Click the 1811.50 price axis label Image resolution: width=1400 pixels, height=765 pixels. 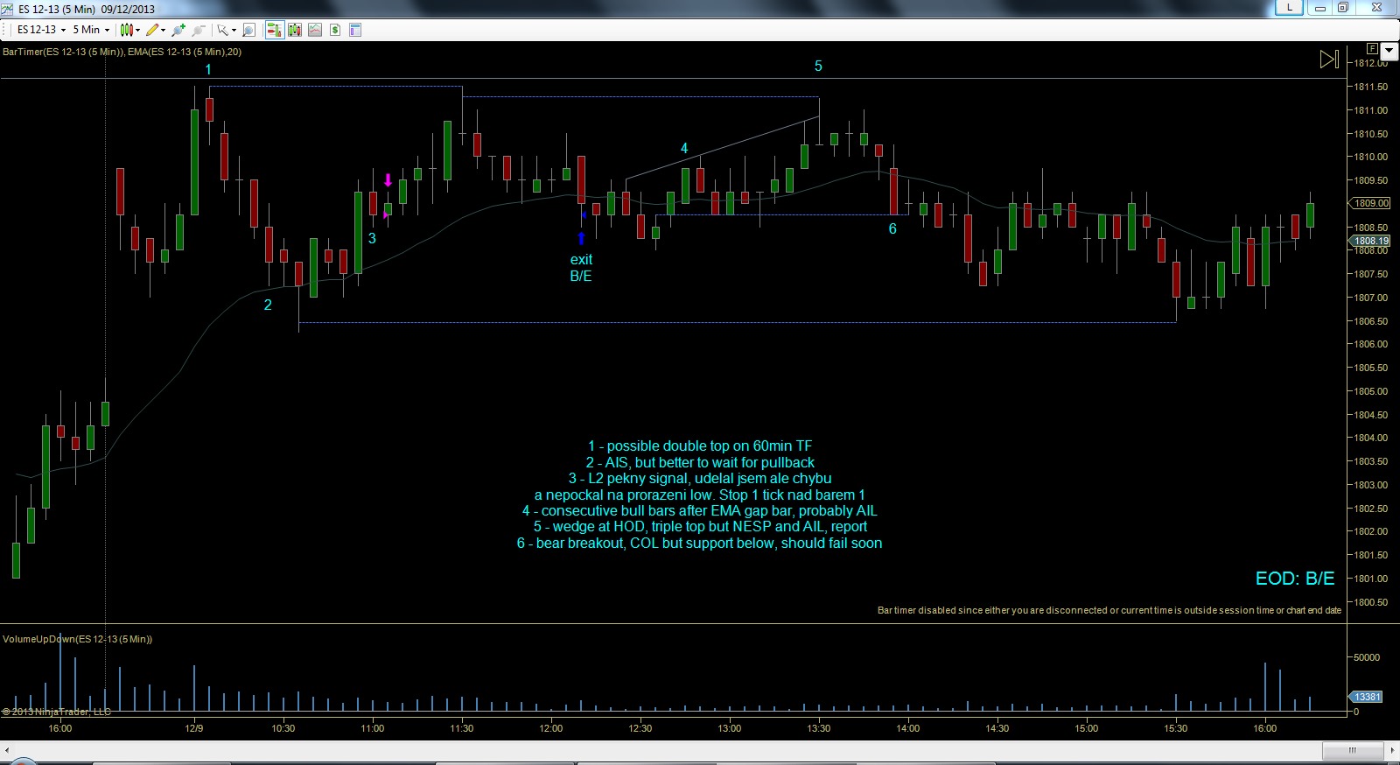point(1370,87)
